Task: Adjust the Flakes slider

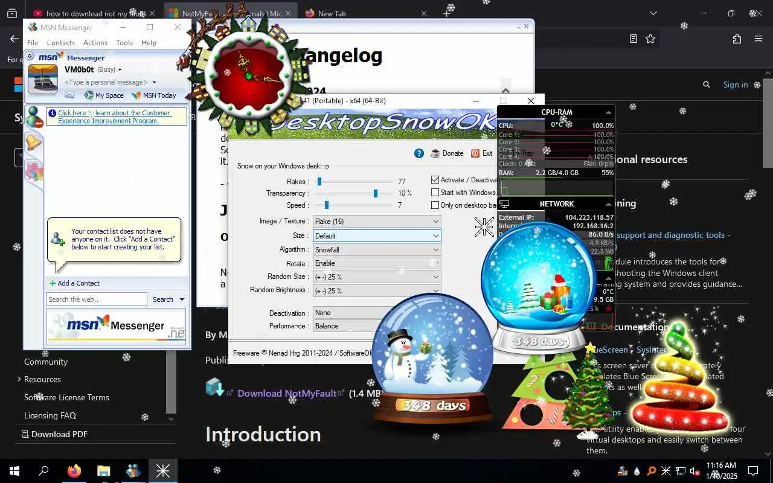Action: [x=319, y=181]
